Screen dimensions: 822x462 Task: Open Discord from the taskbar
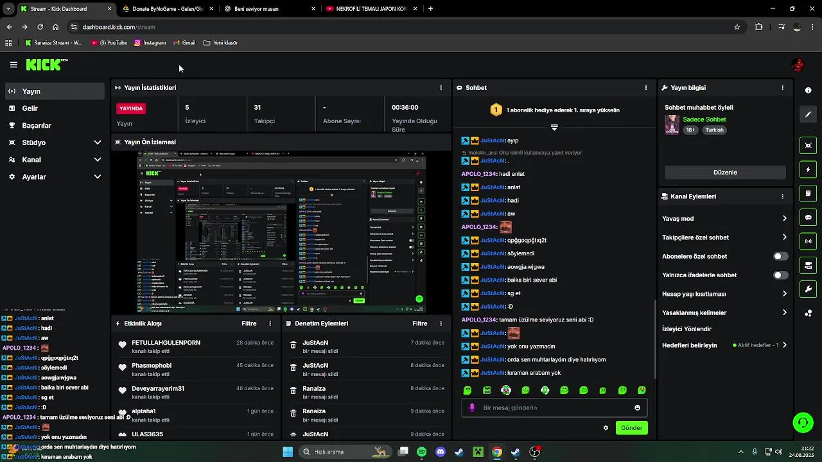coord(441,452)
